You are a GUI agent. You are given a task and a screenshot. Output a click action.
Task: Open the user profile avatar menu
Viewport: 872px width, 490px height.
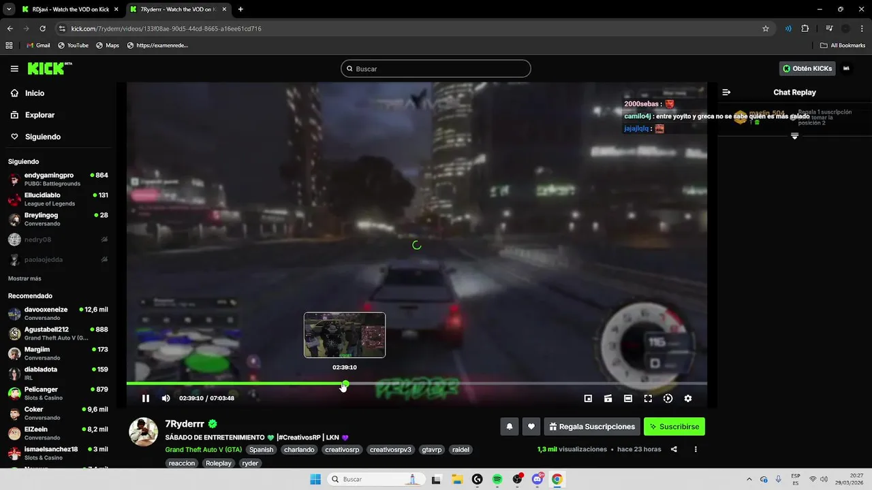click(847, 69)
